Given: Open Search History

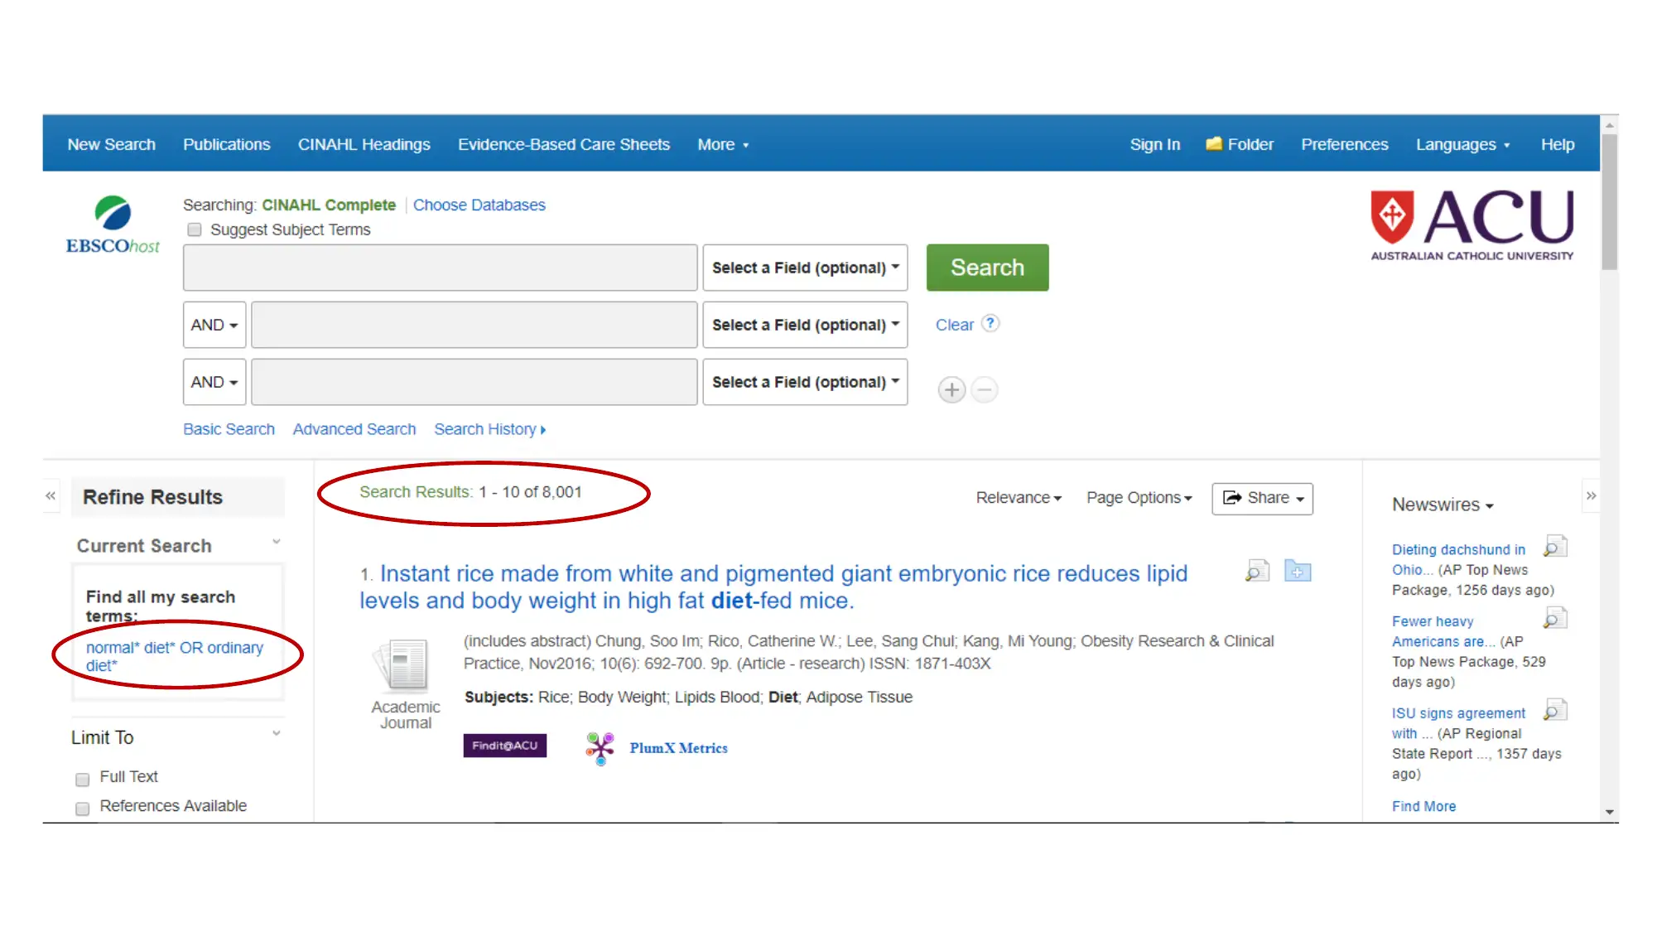Looking at the screenshot, I should [489, 429].
